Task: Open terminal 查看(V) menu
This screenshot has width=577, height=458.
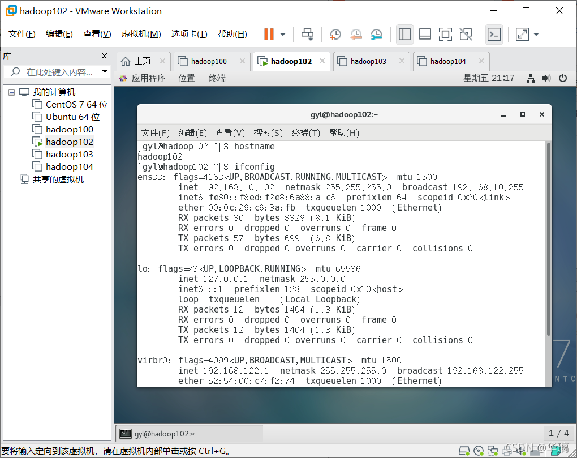Action: pos(230,133)
